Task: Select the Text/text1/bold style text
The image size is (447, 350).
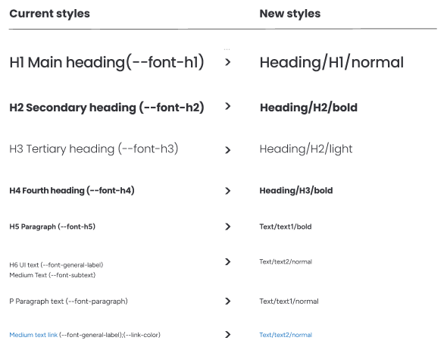Action: pyautogui.click(x=286, y=227)
